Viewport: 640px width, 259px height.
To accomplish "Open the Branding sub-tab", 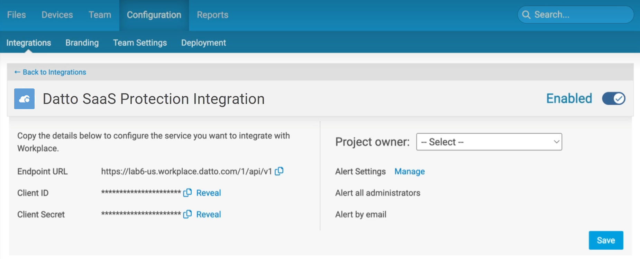I will (x=82, y=43).
